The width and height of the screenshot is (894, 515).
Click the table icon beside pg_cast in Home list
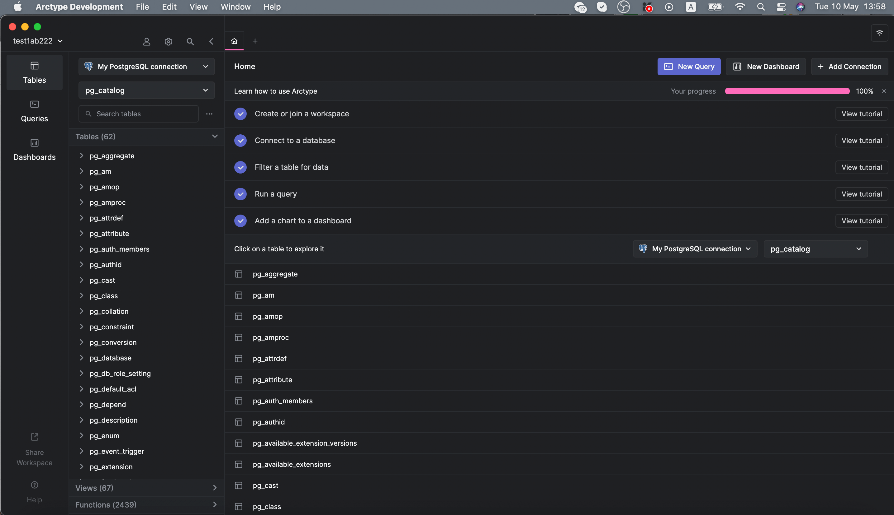coord(239,485)
